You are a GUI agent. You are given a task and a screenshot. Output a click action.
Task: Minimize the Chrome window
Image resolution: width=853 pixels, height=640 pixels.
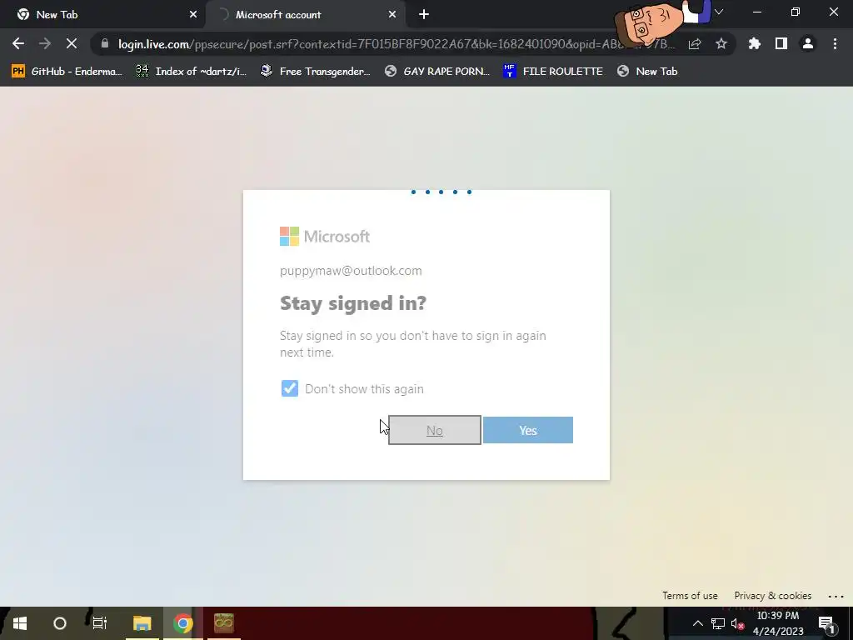(x=757, y=12)
